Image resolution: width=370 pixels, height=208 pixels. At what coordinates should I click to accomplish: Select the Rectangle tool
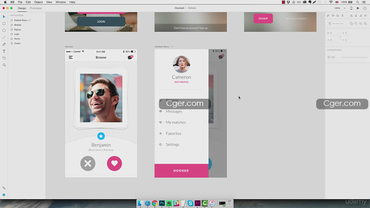point(4,24)
